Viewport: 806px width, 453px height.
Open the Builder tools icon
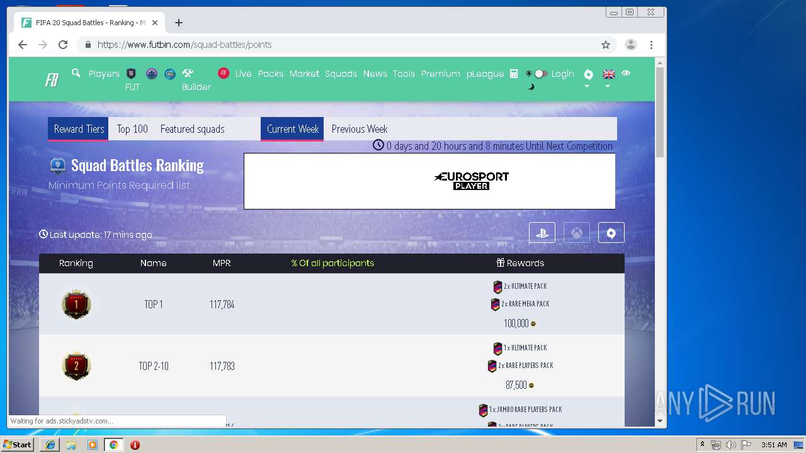[x=188, y=73]
